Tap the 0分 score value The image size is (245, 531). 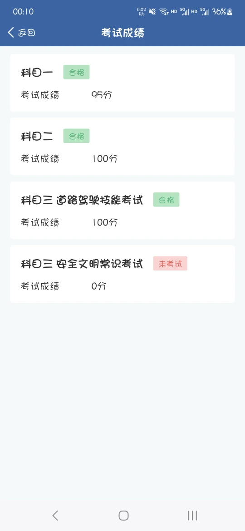point(99,286)
